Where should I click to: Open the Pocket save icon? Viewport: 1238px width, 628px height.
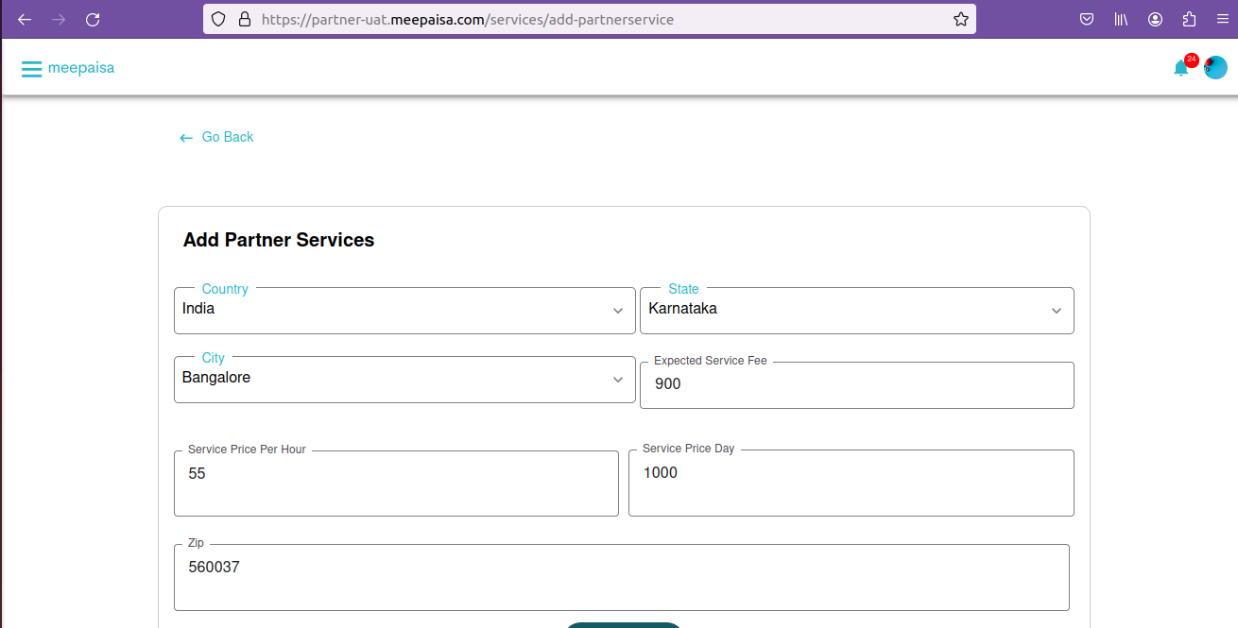click(1087, 19)
